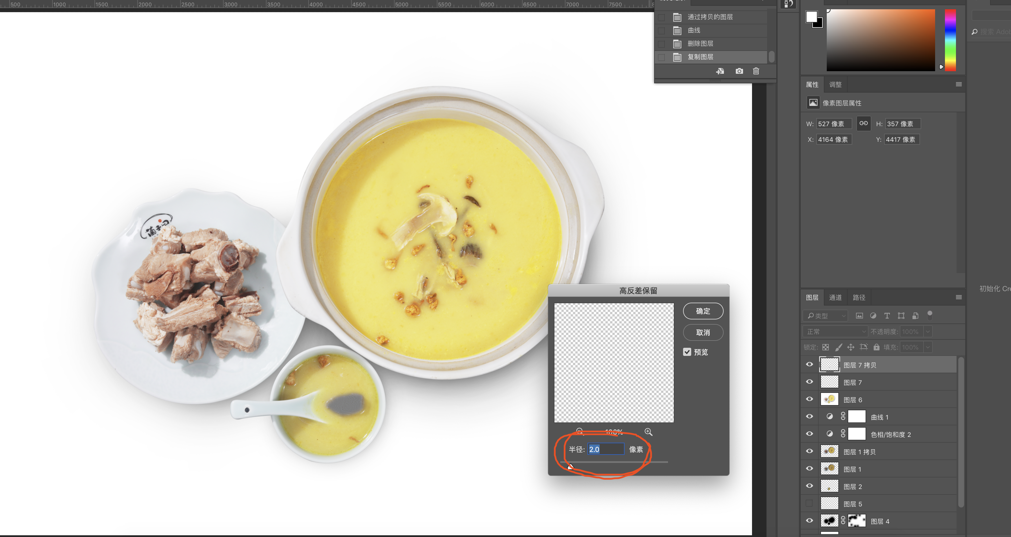The width and height of the screenshot is (1011, 537).
Task: Open the 正常 blend mode dropdown
Action: pyautogui.click(x=835, y=332)
